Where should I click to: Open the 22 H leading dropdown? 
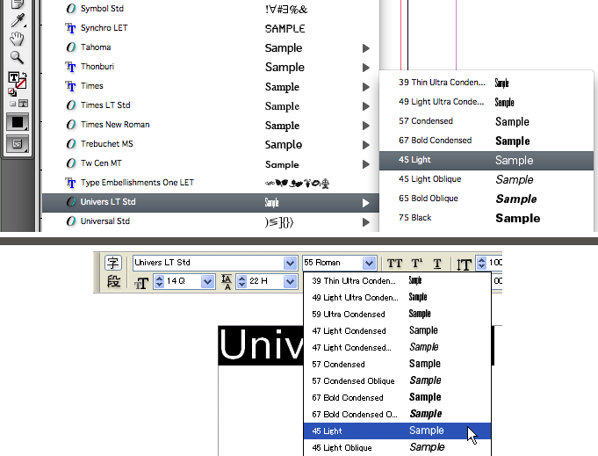[290, 282]
